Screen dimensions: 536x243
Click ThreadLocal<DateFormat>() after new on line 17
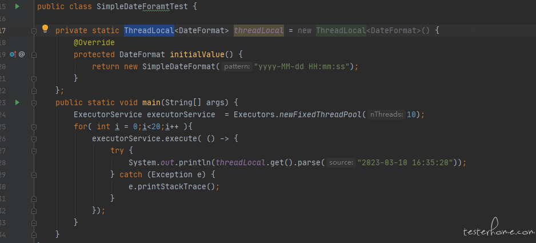(x=373, y=30)
